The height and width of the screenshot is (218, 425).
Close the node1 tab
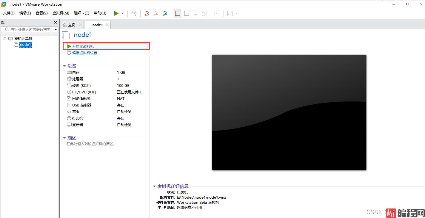click(107, 25)
